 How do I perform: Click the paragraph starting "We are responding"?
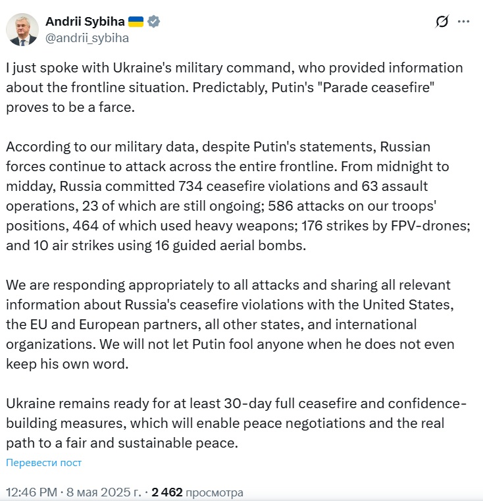(230, 325)
